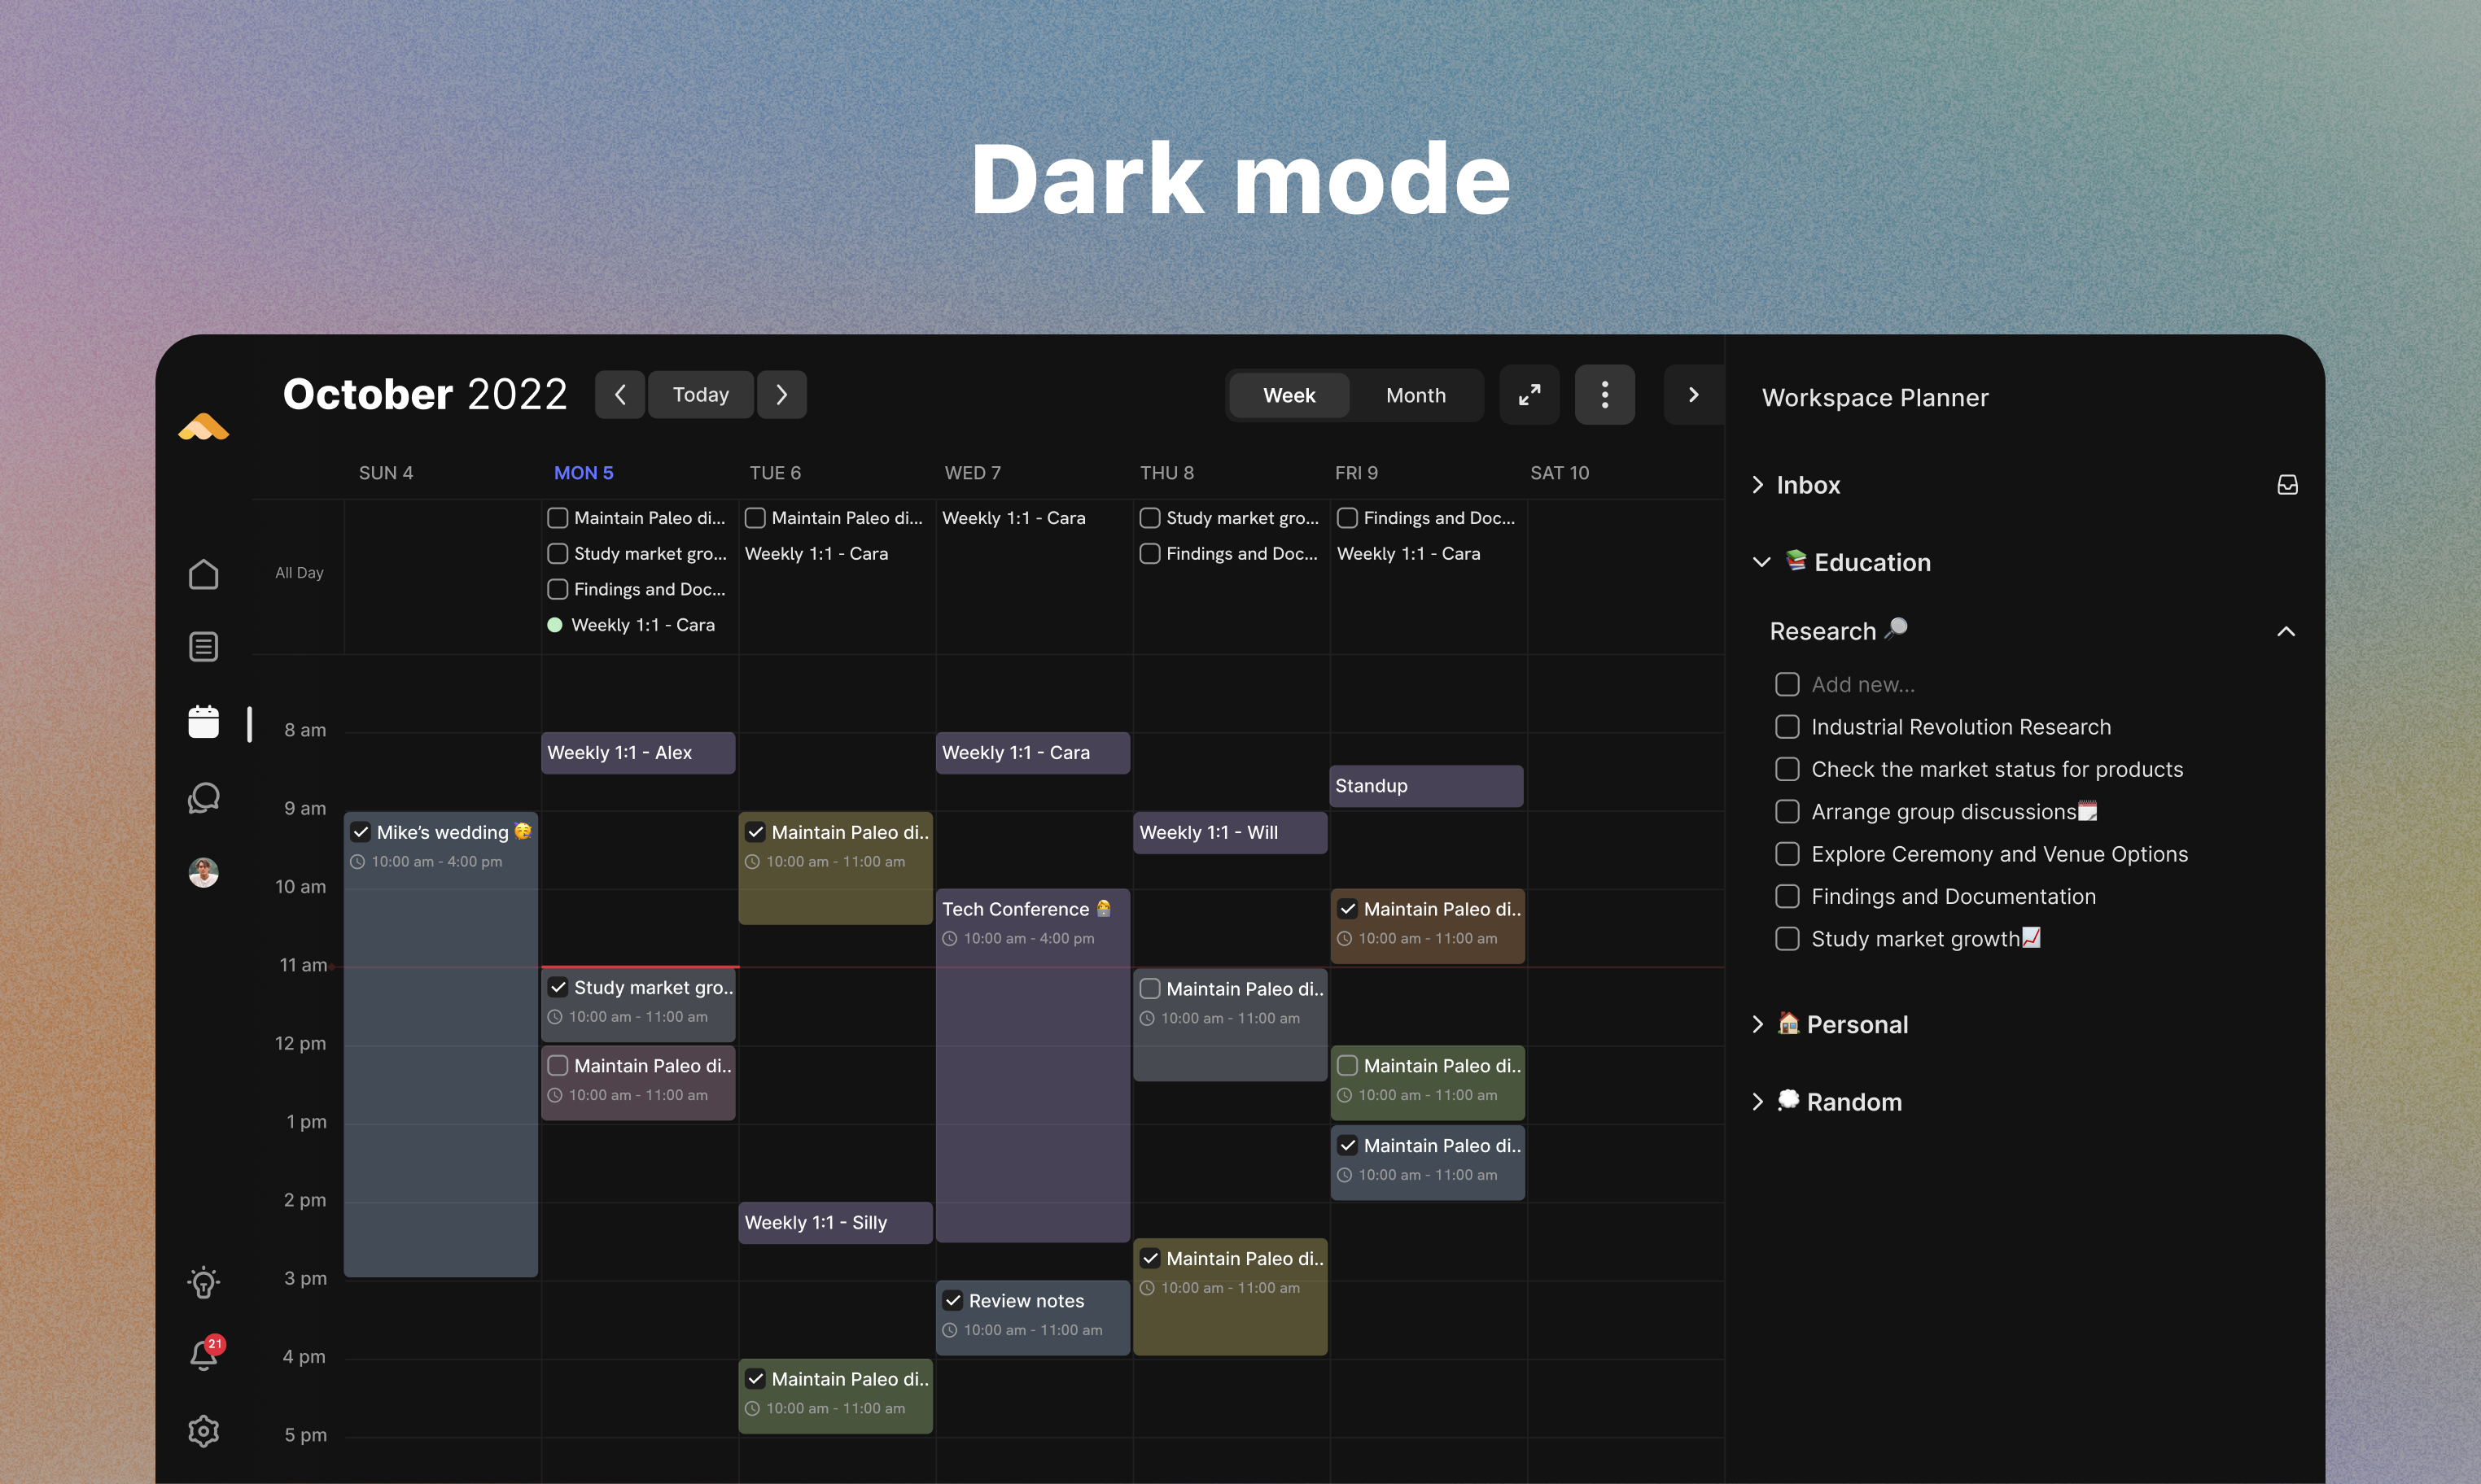Viewport: 2481px width, 1484px height.
Task: Click the October 2022 heading
Action: [425, 394]
